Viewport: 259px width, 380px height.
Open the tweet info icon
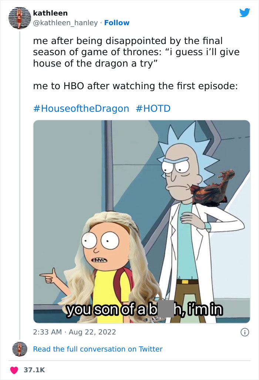[245, 332]
